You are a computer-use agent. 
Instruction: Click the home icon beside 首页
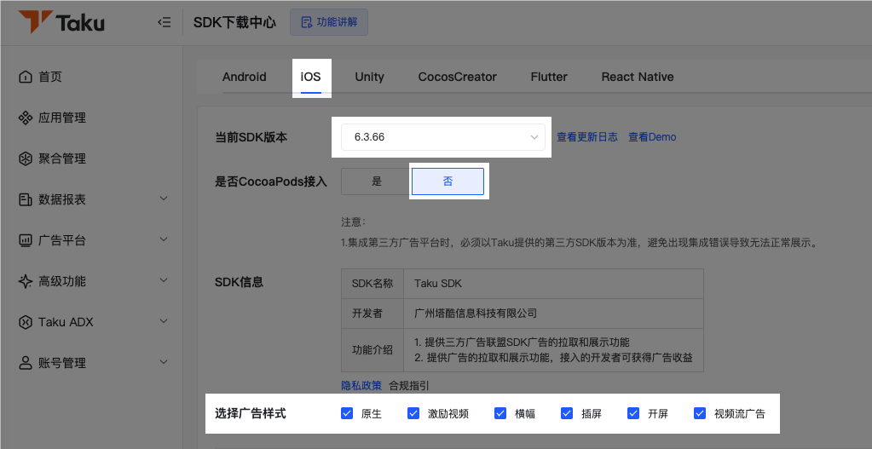click(x=26, y=77)
